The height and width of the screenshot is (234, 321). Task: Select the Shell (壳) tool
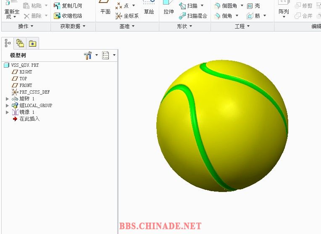pyautogui.click(x=253, y=6)
